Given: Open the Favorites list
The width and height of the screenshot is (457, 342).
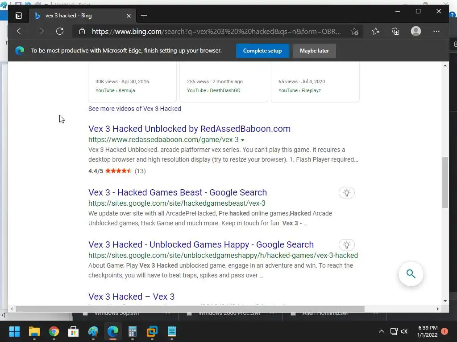Looking at the screenshot, I should (x=376, y=31).
